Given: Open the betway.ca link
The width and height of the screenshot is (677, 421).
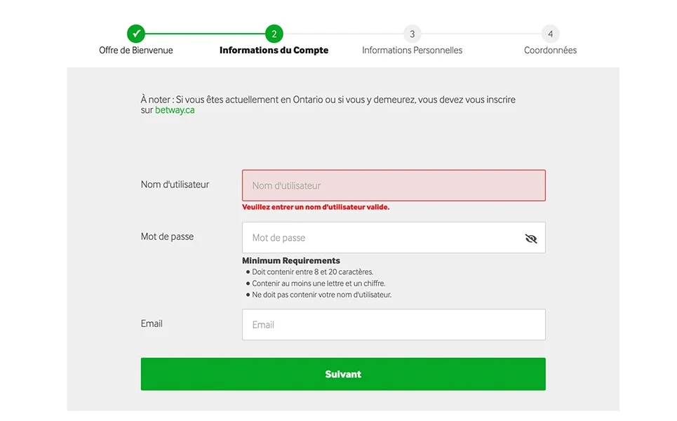Looking at the screenshot, I should [x=175, y=110].
